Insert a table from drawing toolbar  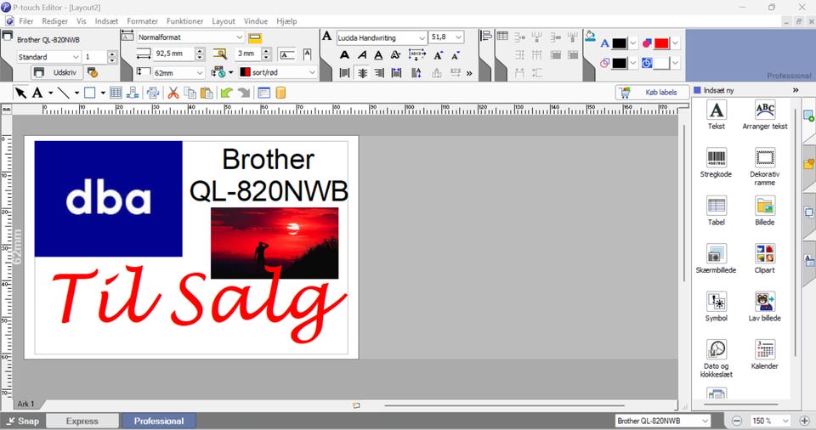pyautogui.click(x=116, y=93)
